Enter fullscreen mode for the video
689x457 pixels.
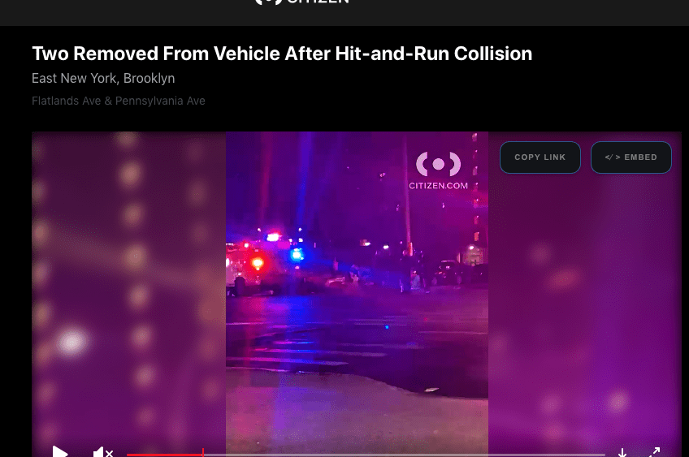tap(654, 452)
